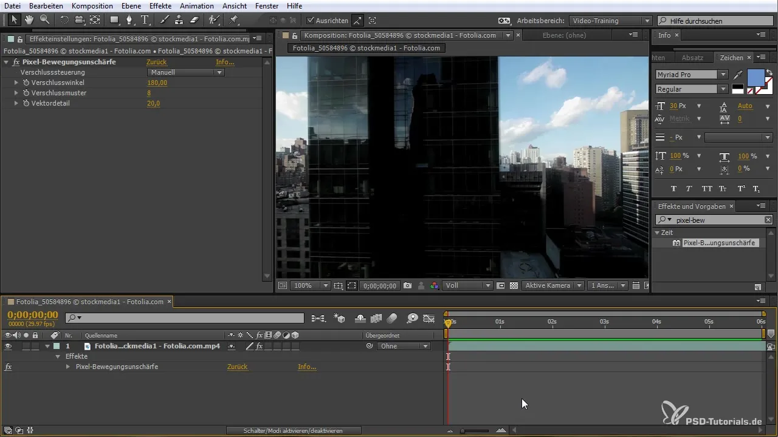778x437 pixels.
Task: Open the Arbeitsbereich Video-Training dropdown
Action: 611,21
